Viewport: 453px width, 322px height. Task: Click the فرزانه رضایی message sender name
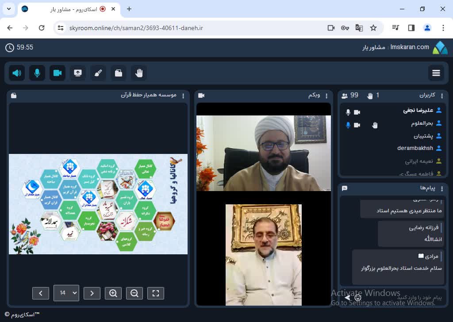pyautogui.click(x=423, y=227)
